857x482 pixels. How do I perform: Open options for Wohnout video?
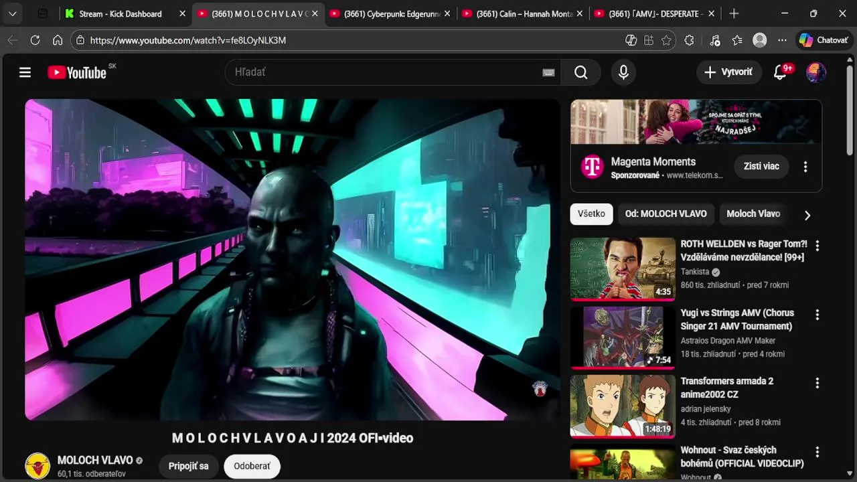pos(817,452)
